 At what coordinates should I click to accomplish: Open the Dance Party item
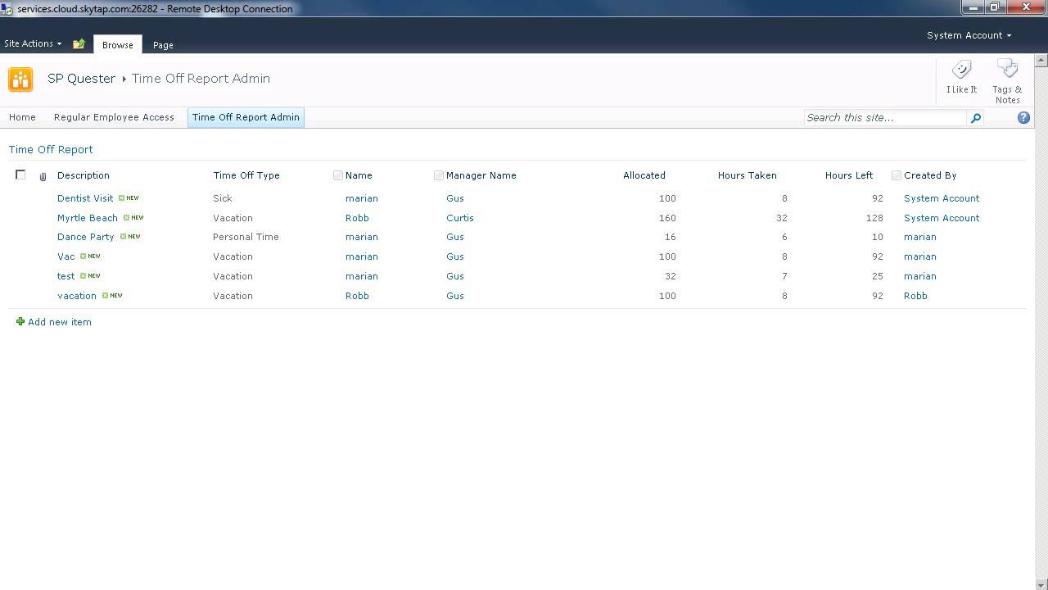[x=85, y=237]
